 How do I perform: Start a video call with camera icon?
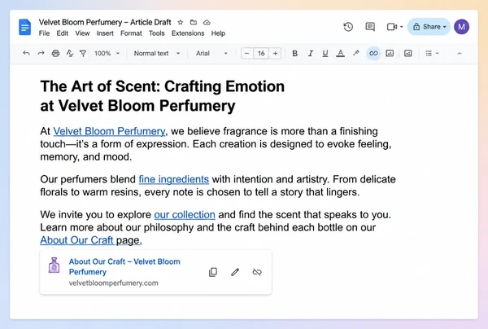click(392, 27)
